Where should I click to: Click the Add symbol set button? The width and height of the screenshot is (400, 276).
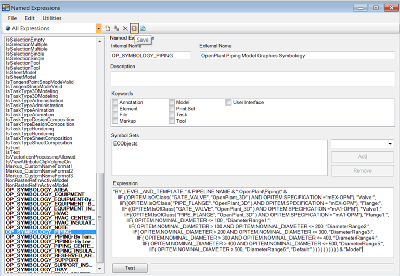362,156
